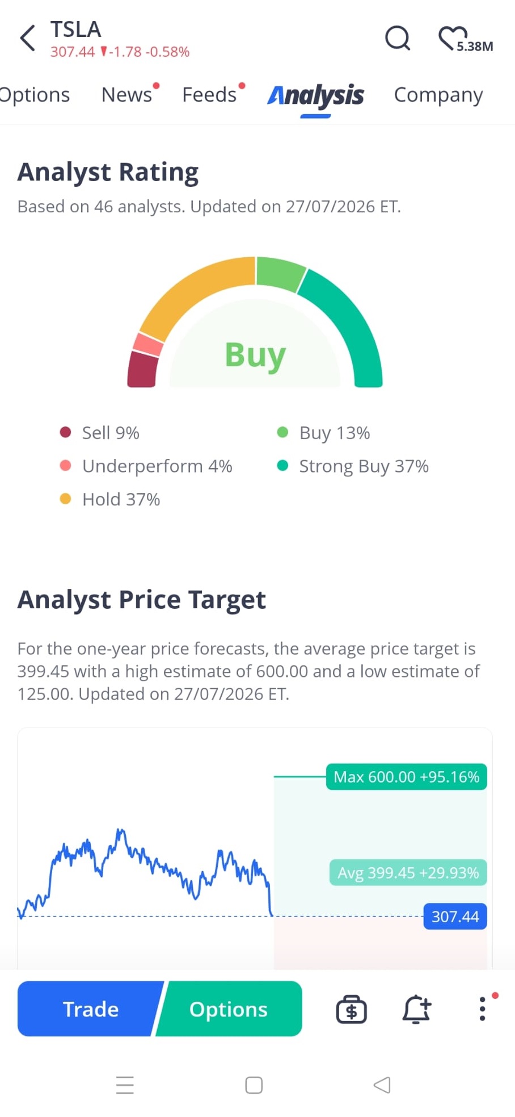Viewport: 515px width, 1117px height.
Task: Go back using the left arrow icon
Action: (27, 39)
